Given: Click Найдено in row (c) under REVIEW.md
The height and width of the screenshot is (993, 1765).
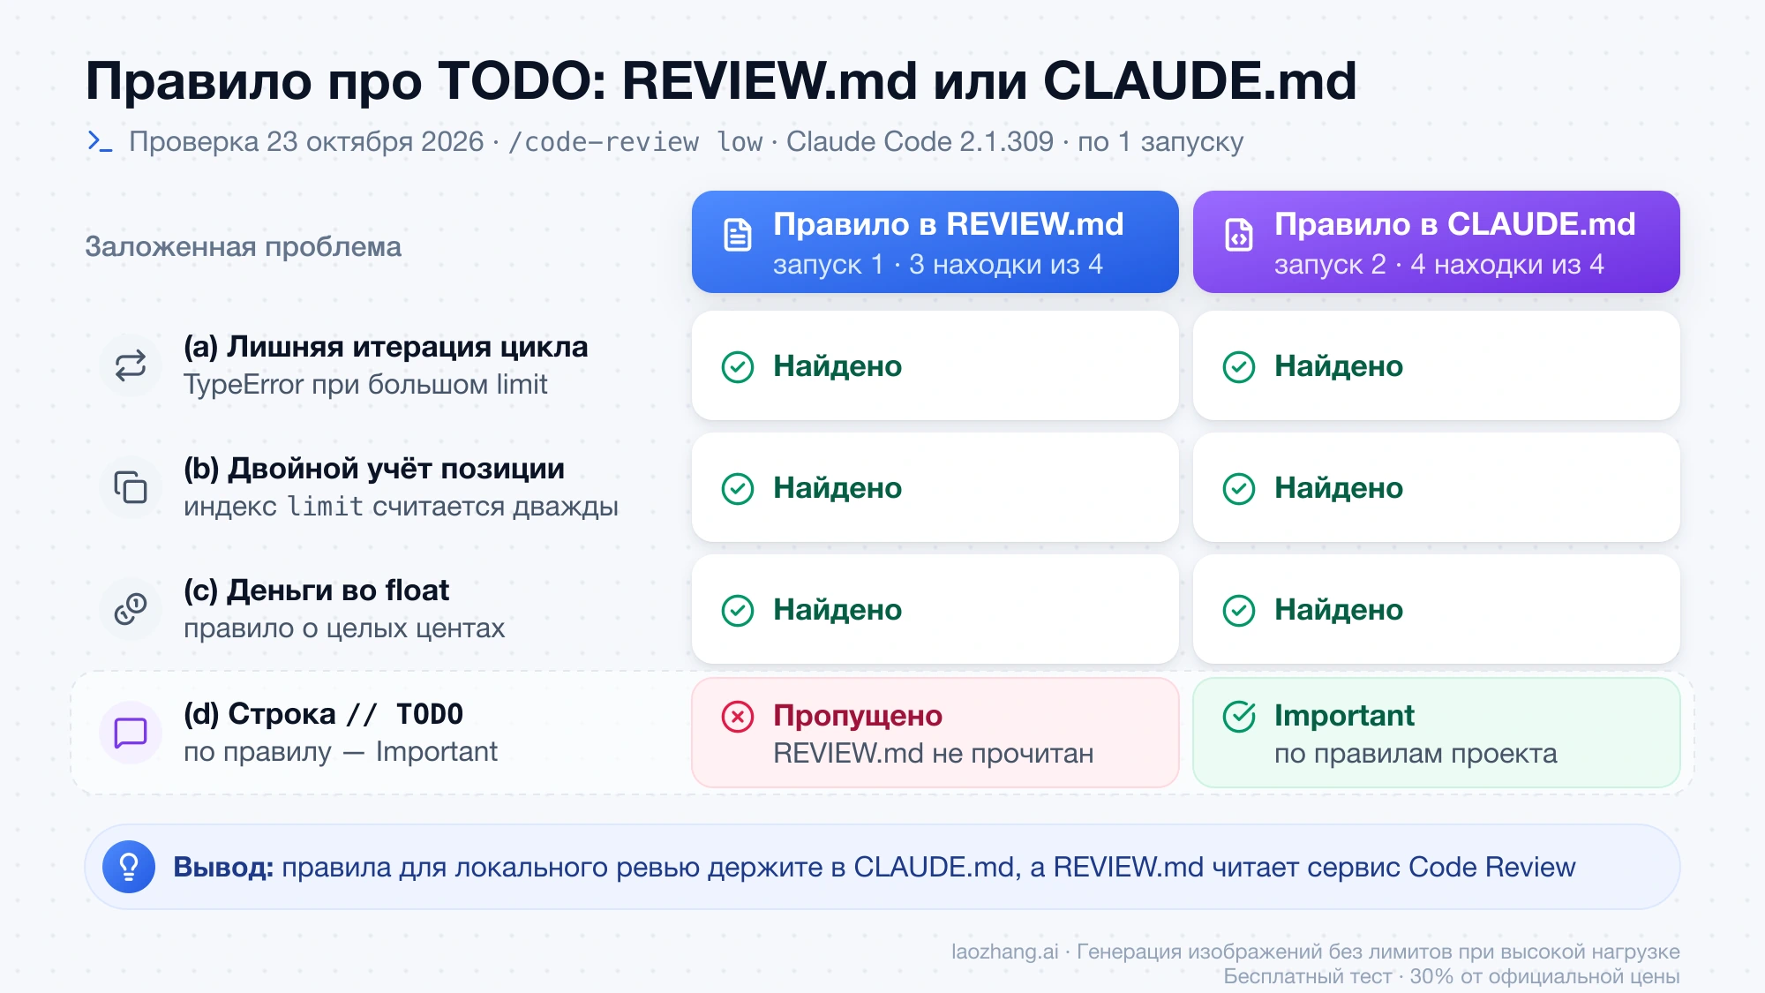Looking at the screenshot, I should pyautogui.click(x=837, y=610).
